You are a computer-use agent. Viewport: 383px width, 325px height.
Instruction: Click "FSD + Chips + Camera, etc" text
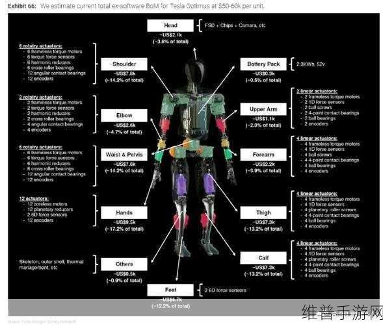235,25
